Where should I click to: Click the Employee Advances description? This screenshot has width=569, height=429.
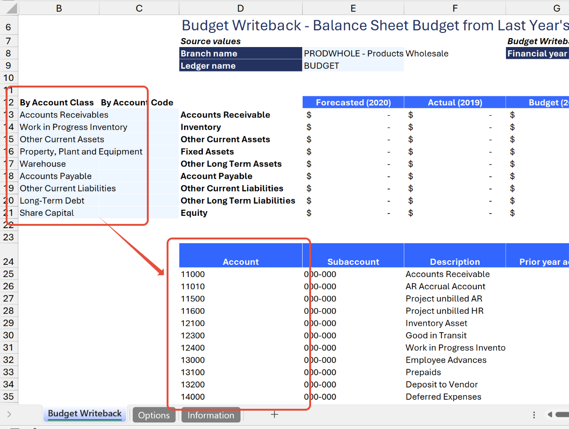tap(446, 360)
